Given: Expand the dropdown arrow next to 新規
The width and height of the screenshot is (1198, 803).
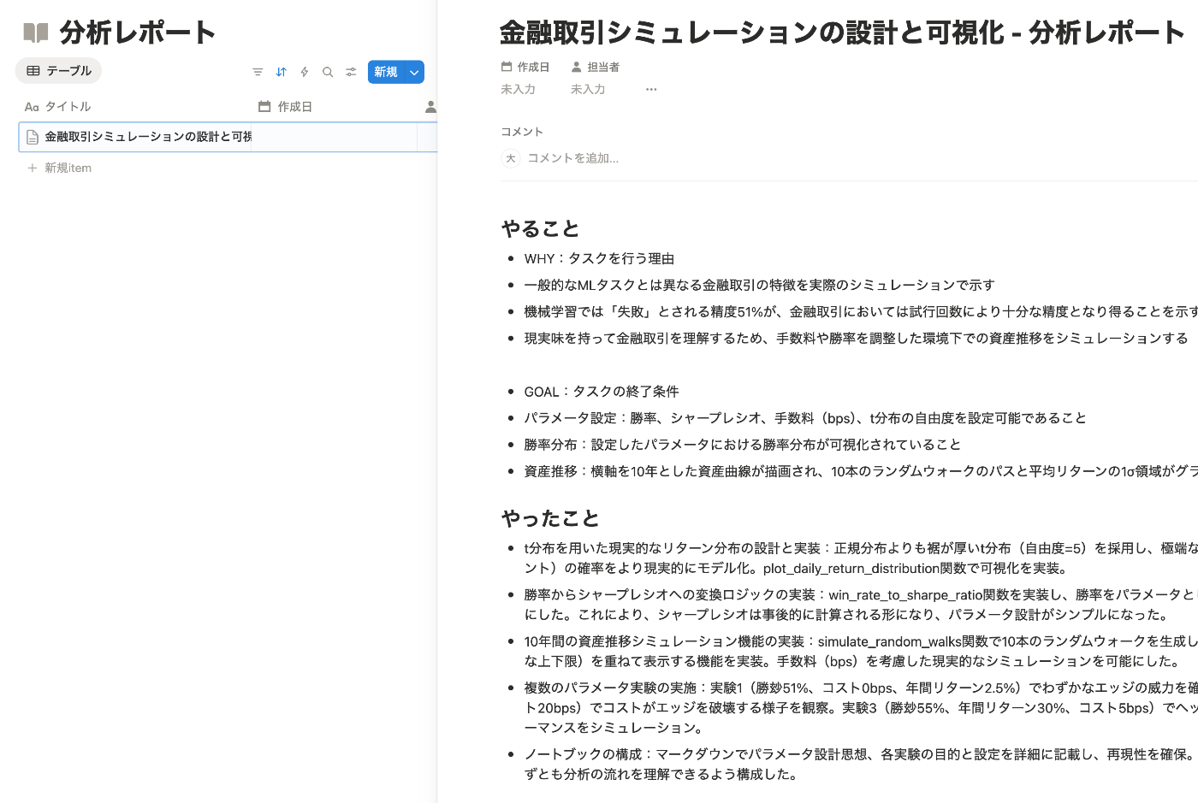Looking at the screenshot, I should 414,72.
